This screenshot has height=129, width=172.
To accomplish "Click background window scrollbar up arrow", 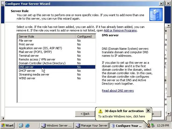I will (x=169, y=26).
